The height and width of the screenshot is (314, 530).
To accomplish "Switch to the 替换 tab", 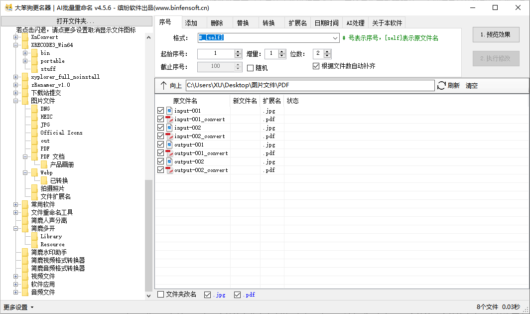I will (243, 23).
